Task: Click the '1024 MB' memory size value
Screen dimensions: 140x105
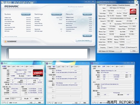Action: (111, 34)
